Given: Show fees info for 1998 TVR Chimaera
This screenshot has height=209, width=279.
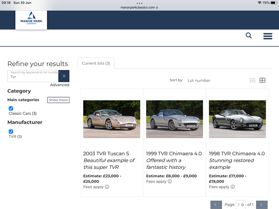Looking at the screenshot, I should 232,187.
